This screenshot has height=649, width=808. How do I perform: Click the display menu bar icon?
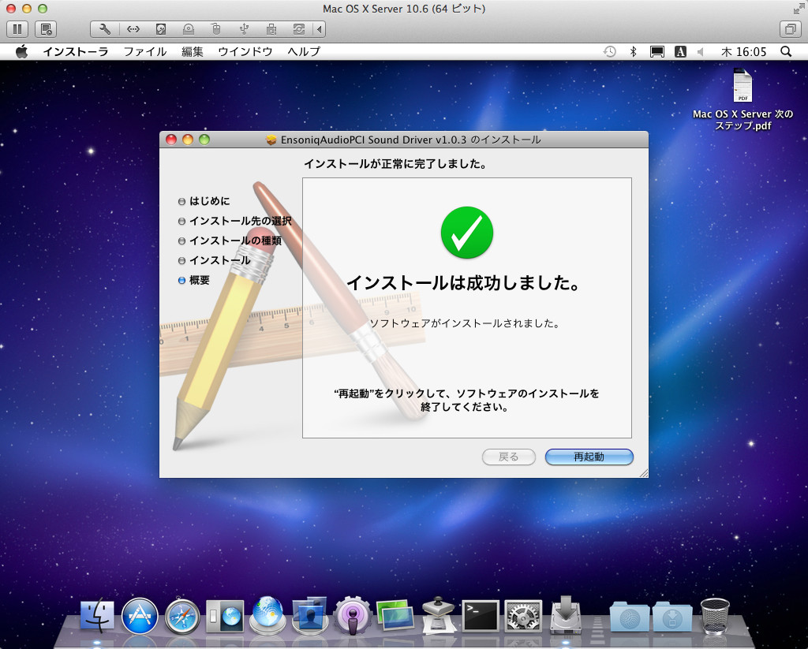pos(657,51)
